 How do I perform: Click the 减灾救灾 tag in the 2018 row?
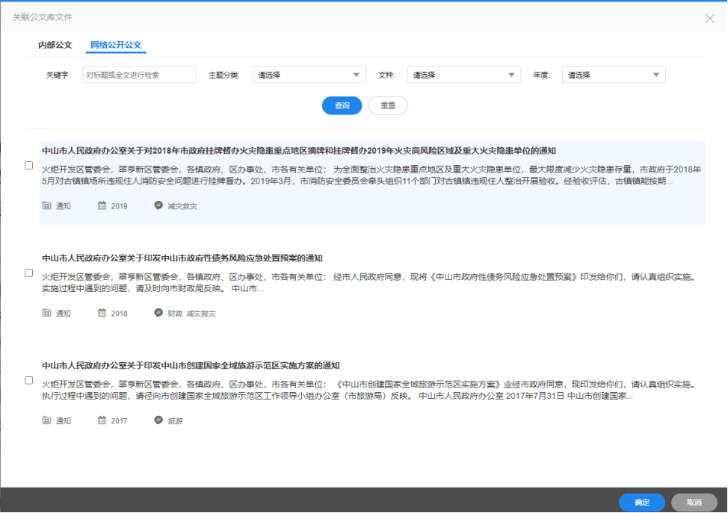pos(201,314)
